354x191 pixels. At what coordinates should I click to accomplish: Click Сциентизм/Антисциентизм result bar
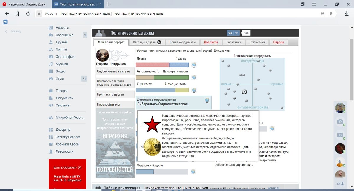162,90
